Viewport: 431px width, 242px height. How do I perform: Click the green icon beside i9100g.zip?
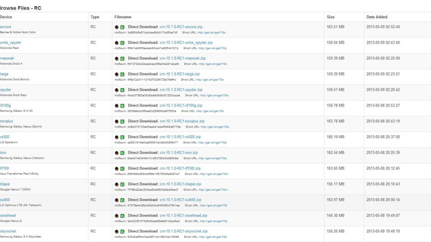point(122,106)
